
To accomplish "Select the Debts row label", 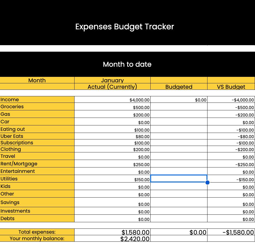I will click(x=37, y=218).
